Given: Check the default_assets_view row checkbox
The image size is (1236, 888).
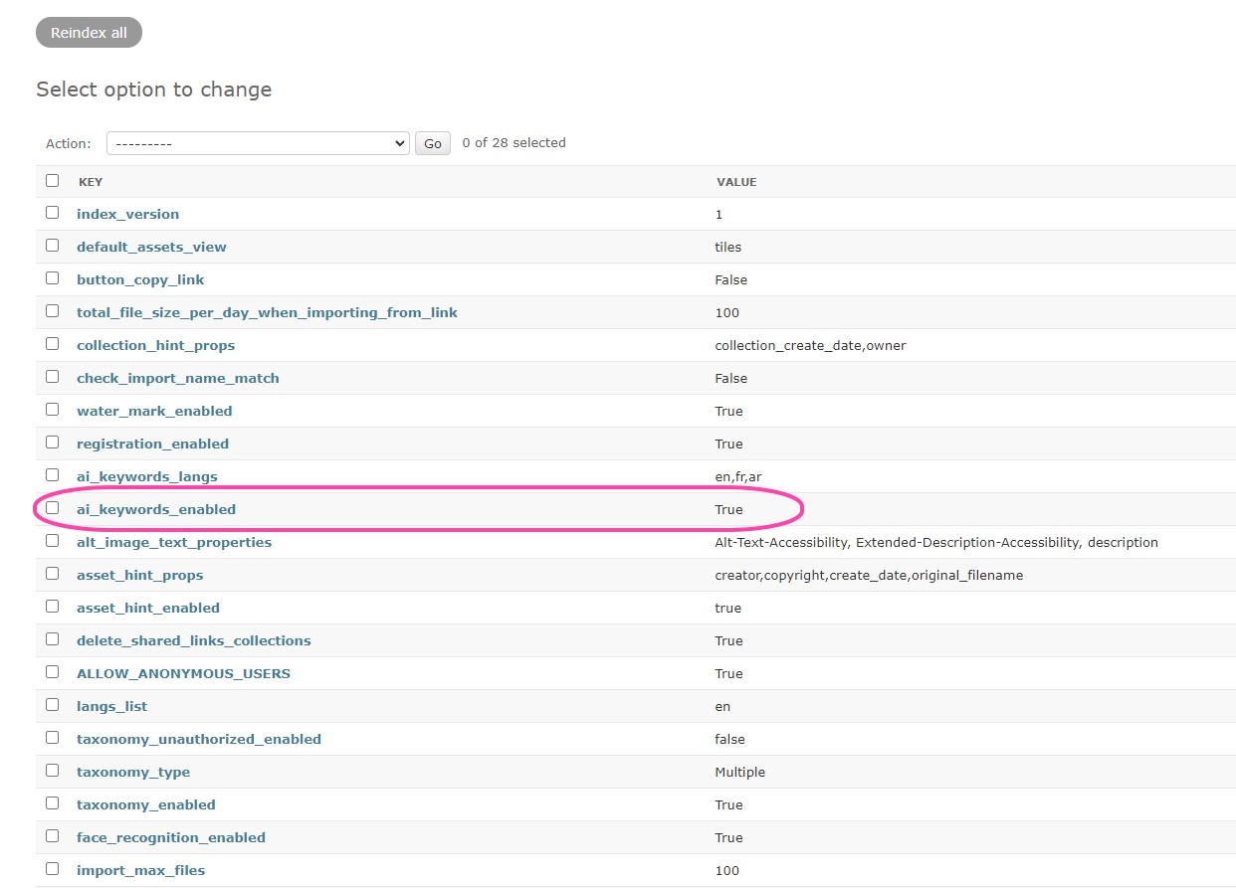Looking at the screenshot, I should (x=52, y=246).
